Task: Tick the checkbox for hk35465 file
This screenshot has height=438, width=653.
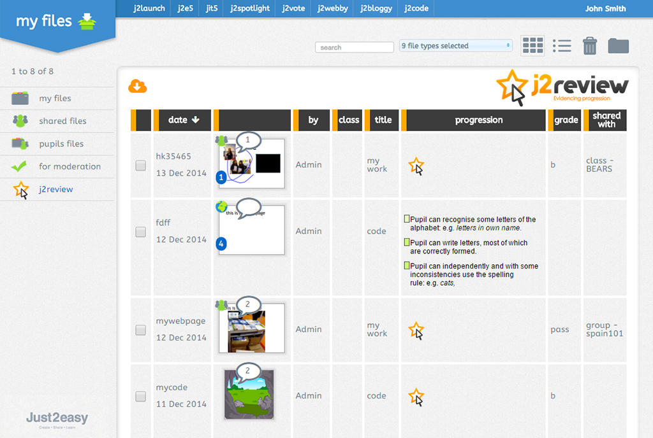Action: click(141, 166)
